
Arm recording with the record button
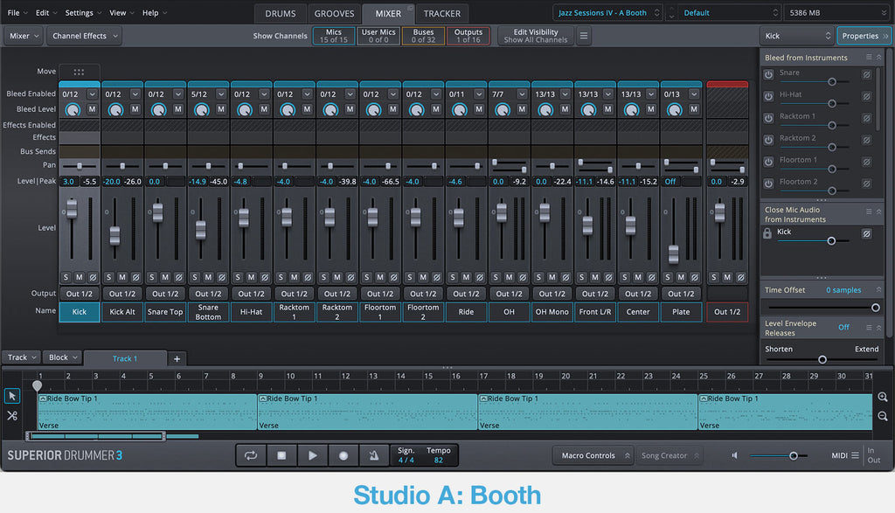tap(343, 455)
